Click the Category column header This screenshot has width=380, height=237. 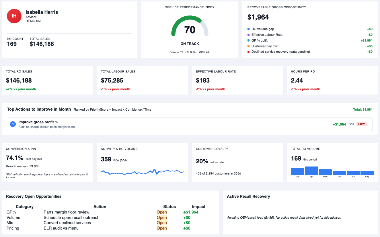click(25, 207)
